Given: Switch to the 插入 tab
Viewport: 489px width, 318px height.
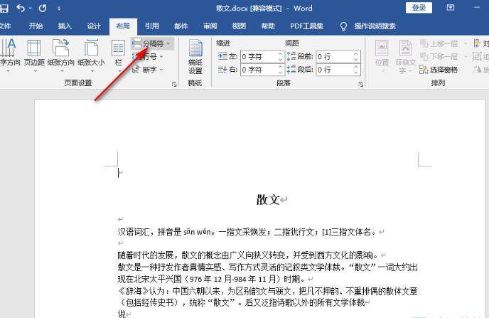Looking at the screenshot, I should [x=65, y=26].
